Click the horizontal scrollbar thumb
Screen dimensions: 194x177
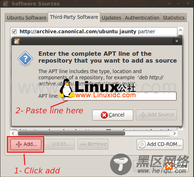[x=71, y=133]
